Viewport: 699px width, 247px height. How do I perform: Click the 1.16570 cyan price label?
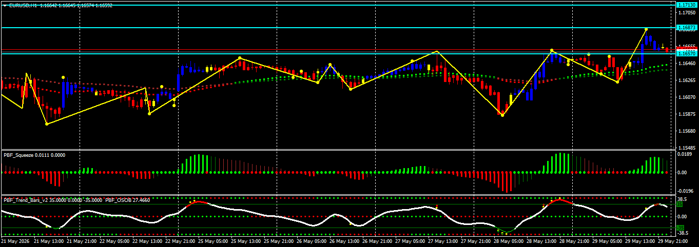pyautogui.click(x=686, y=53)
